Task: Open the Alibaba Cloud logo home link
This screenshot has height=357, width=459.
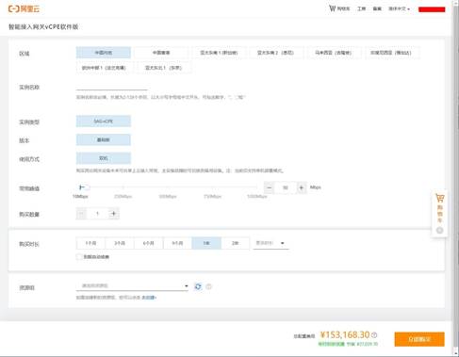Action: click(x=24, y=8)
